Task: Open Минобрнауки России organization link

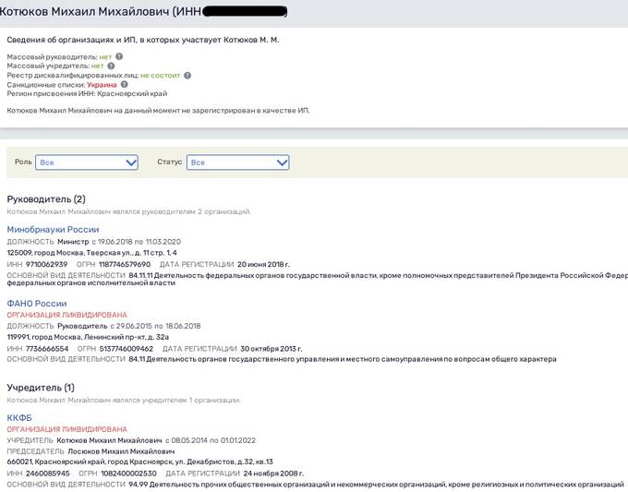Action: [53, 230]
